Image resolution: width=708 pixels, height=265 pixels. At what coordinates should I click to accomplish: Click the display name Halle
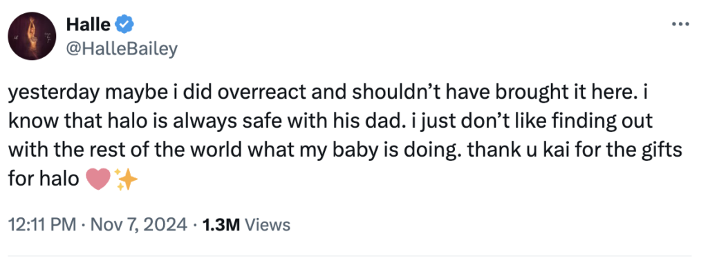88,24
